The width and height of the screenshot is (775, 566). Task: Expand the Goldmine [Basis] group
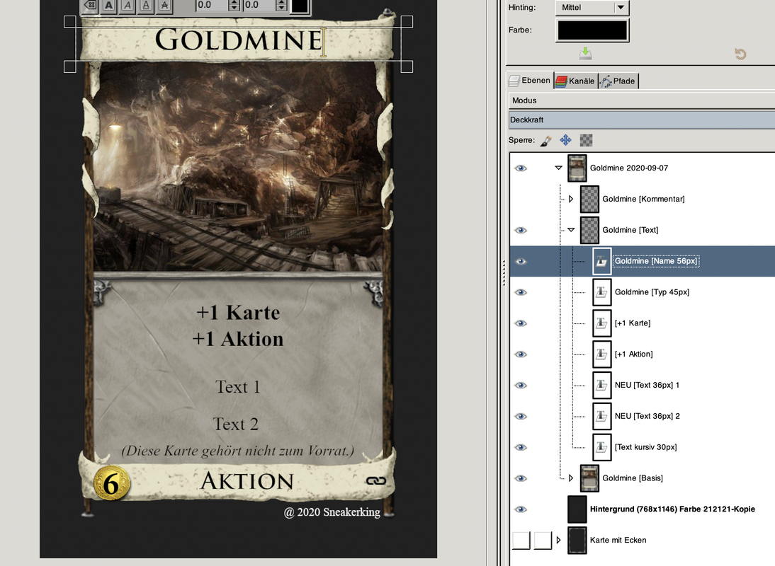click(571, 478)
